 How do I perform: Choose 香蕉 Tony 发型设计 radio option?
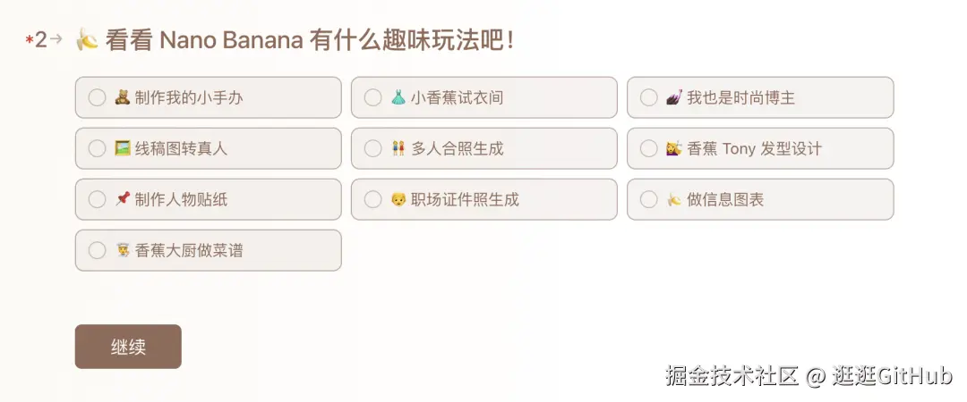(x=648, y=149)
